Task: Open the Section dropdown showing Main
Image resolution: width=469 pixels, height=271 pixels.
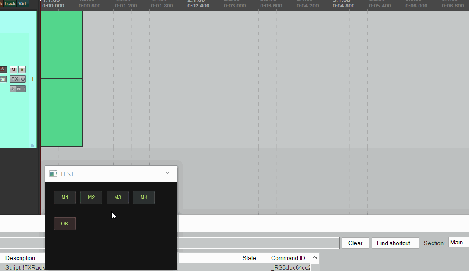Action: 458,243
